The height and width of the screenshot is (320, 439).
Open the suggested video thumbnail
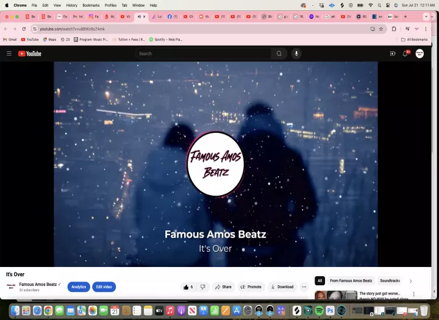point(336,295)
